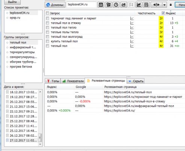Uncheck the Яндекс column checkbox
The image size is (185, 151).
163,13
